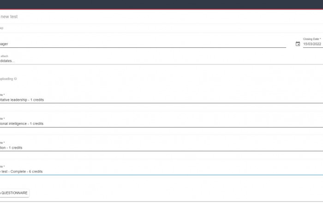The image size is (323, 203).
Task: Click the required label above intelligence dropdown
Action: tap(2, 119)
